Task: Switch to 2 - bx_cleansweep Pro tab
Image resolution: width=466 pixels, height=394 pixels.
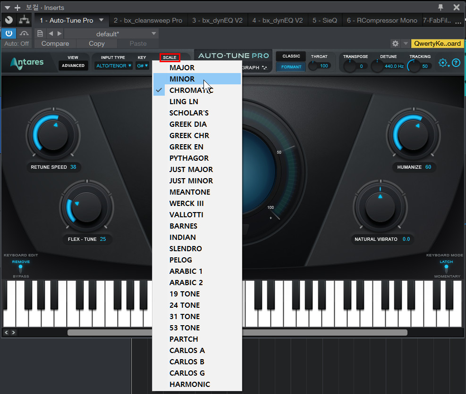Action: [x=148, y=20]
